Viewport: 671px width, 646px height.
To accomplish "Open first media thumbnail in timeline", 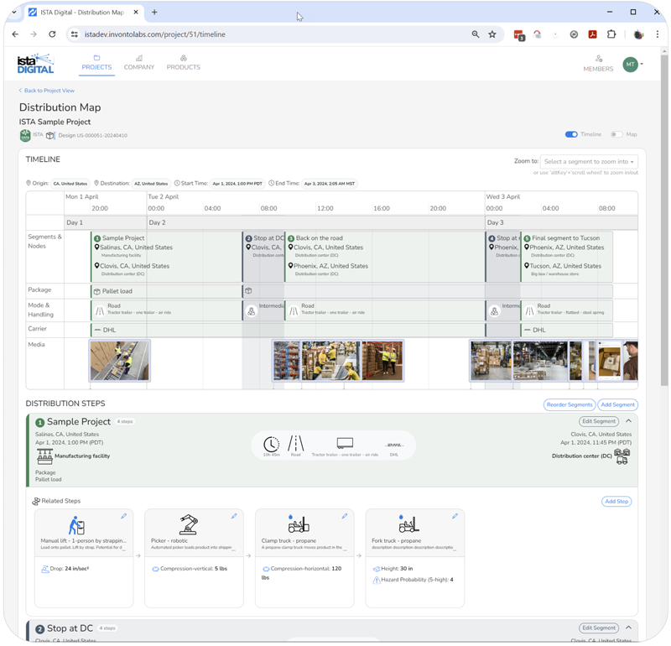I will tap(120, 360).
